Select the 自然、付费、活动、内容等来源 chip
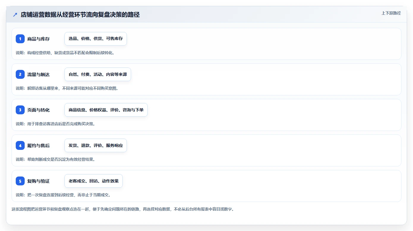 point(98,74)
